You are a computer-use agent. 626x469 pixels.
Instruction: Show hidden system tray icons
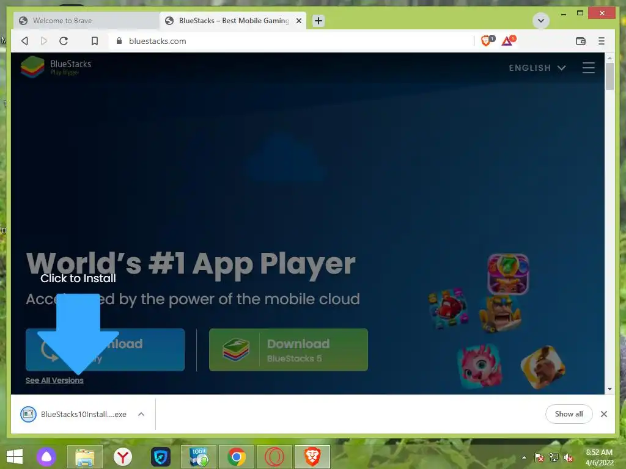point(524,457)
